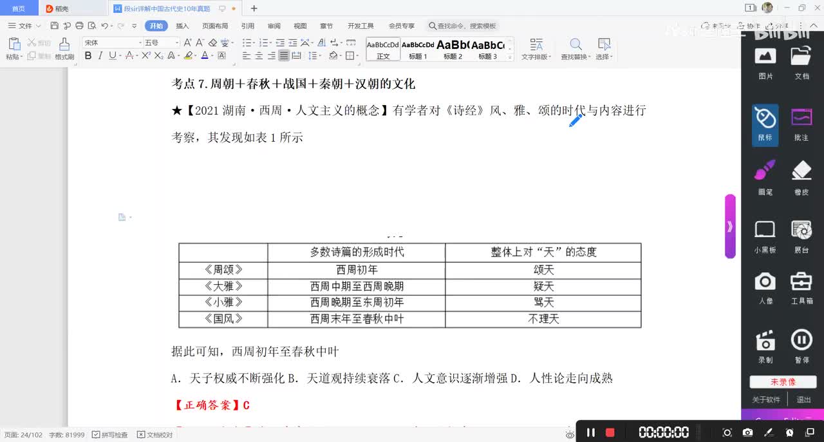Switch to the 页面布局 ribbon tab
The height and width of the screenshot is (442, 824).
point(215,26)
